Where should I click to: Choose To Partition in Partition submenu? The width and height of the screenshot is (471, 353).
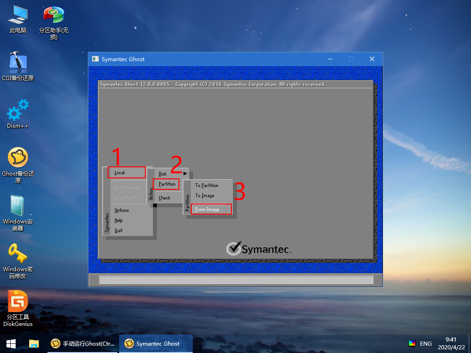[x=207, y=186]
